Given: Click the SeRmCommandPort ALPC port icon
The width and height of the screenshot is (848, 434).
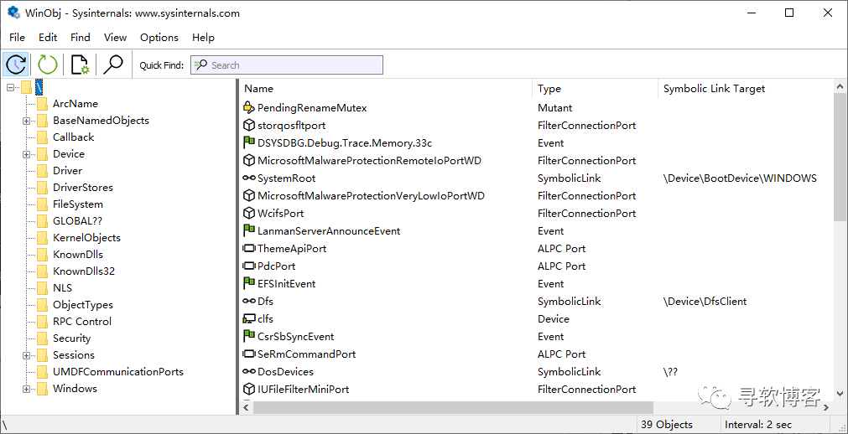Looking at the screenshot, I should tap(248, 354).
